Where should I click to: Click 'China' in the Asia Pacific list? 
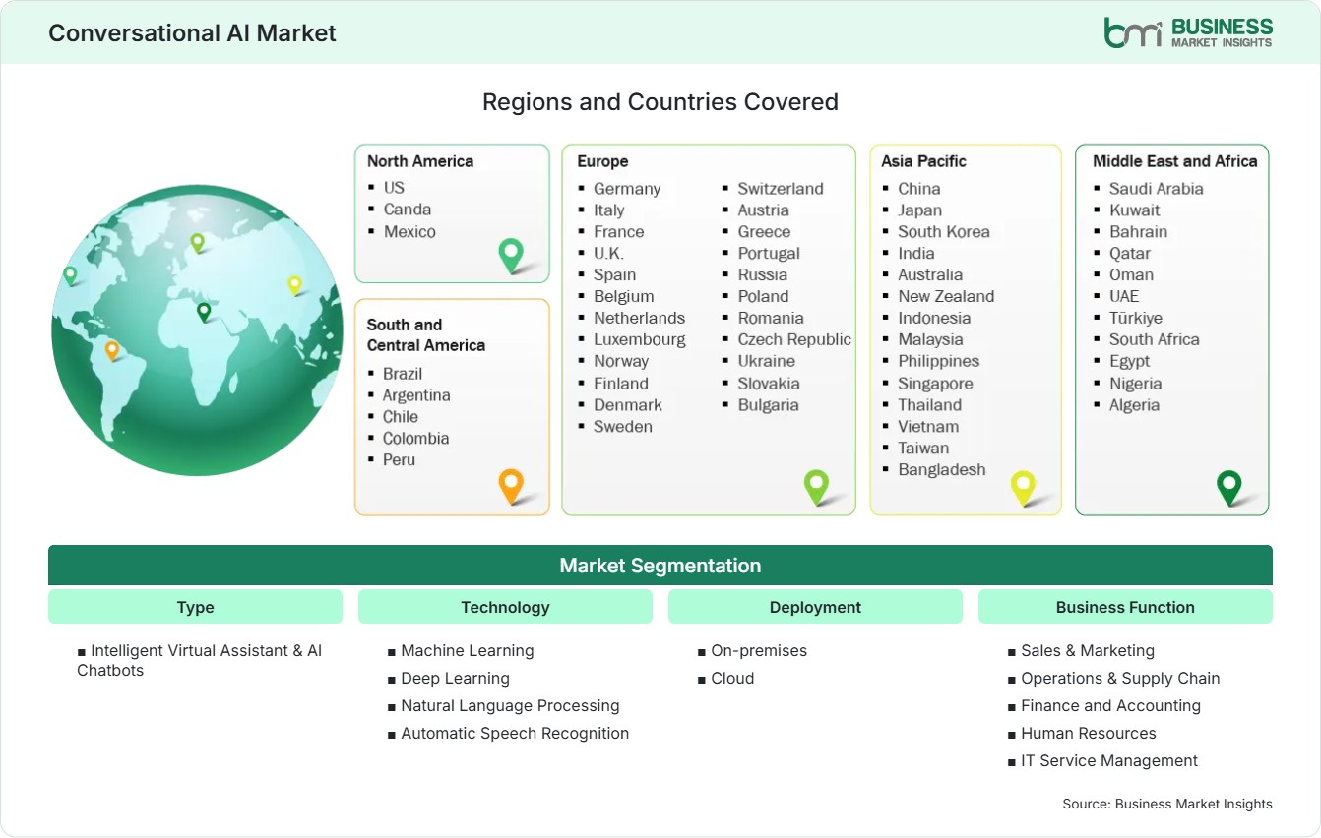pos(919,189)
